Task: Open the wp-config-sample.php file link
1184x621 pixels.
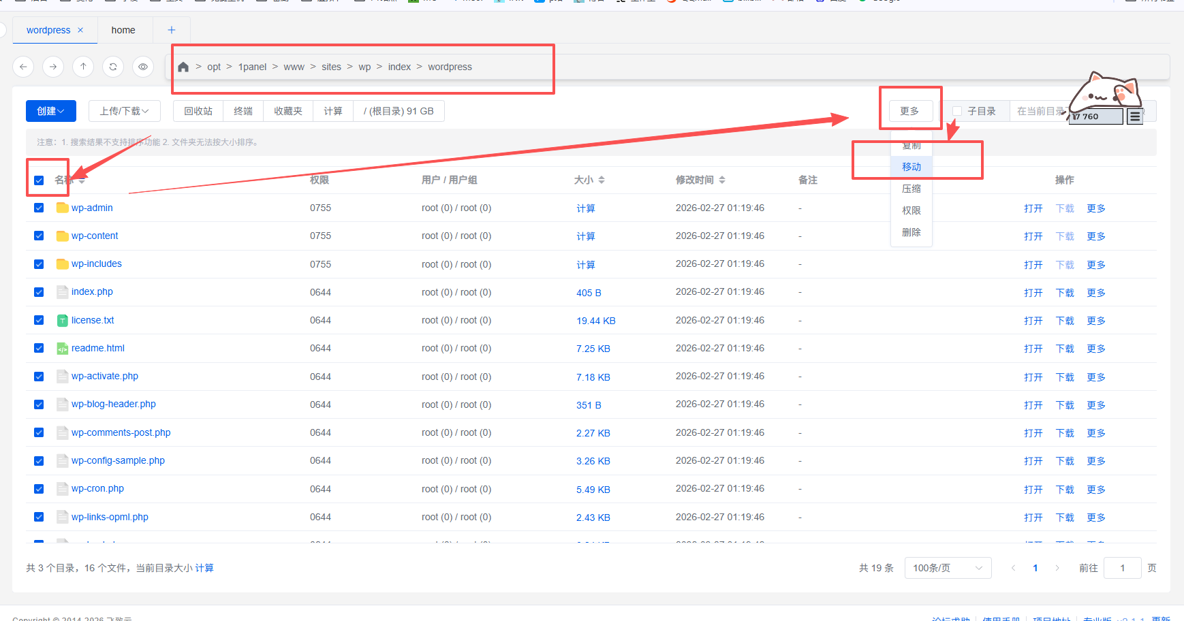Action: (118, 460)
